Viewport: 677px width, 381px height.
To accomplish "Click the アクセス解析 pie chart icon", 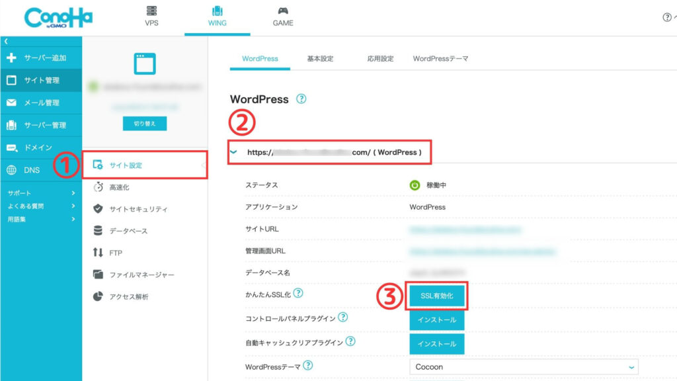I will 98,296.
